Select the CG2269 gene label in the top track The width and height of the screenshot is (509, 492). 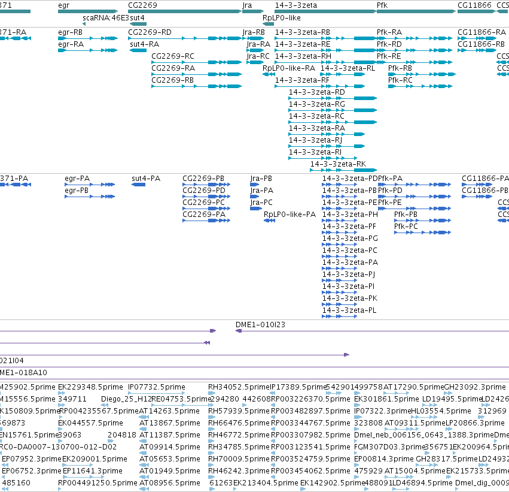click(142, 5)
